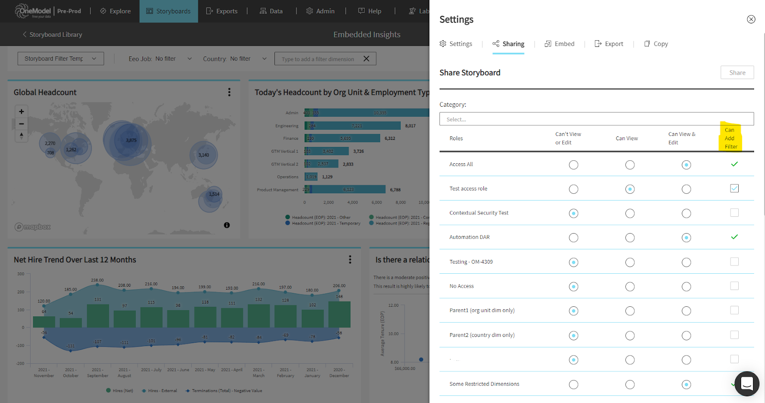Set Contextual Security Test to Can View
Screen dimensions: 765x403
tap(630, 213)
